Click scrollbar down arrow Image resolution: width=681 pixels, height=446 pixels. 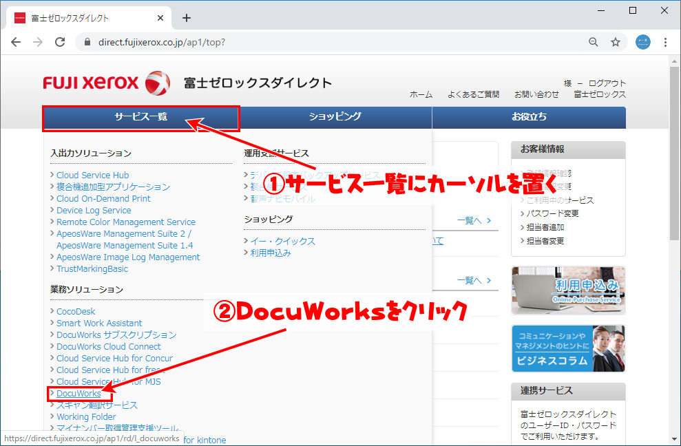[x=673, y=439]
